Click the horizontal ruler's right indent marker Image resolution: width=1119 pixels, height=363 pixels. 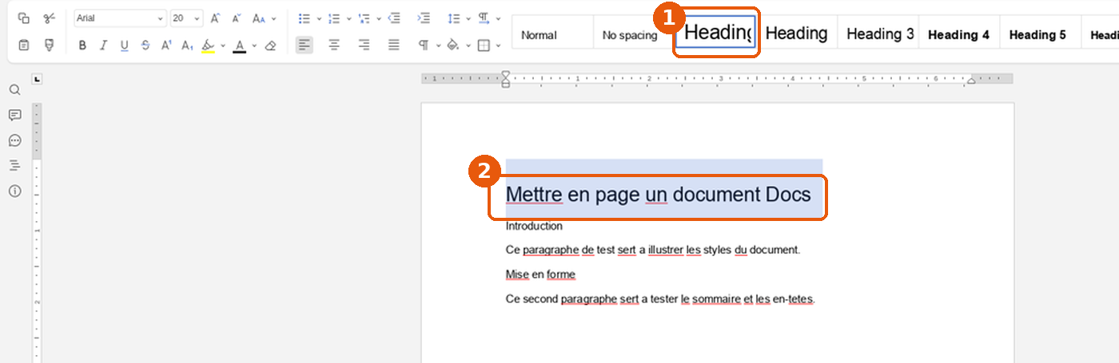[972, 80]
